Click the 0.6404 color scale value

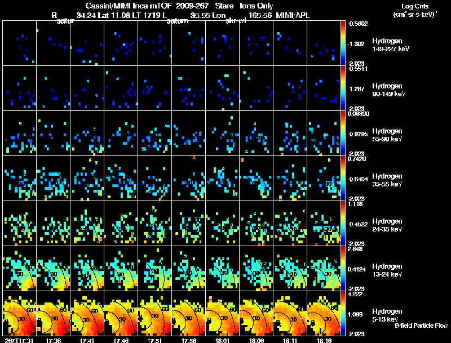coord(359,179)
